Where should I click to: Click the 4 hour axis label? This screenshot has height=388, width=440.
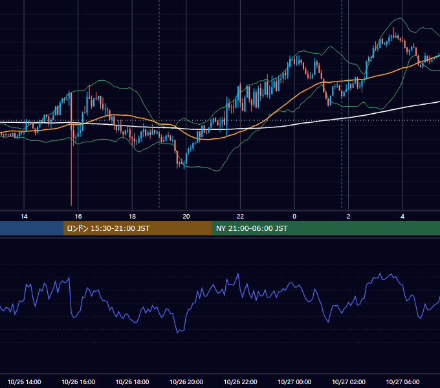pyautogui.click(x=402, y=217)
